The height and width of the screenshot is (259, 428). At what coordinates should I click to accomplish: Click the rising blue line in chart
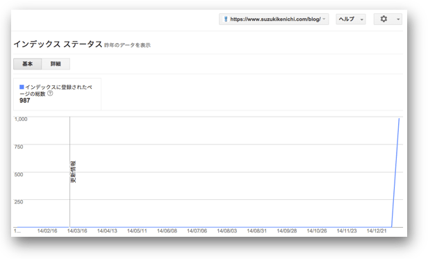tap(395, 172)
